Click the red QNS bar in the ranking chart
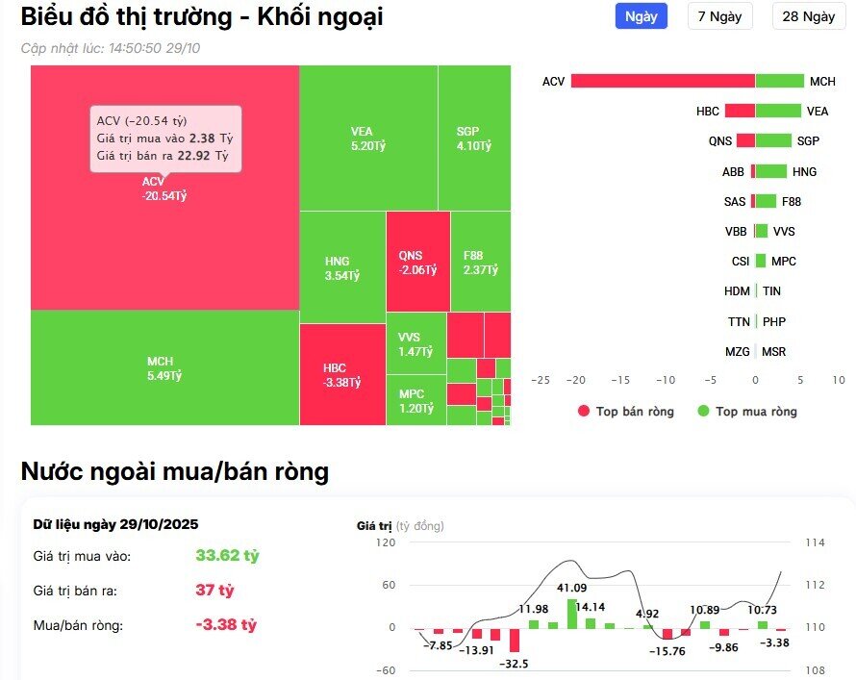 click(x=745, y=140)
